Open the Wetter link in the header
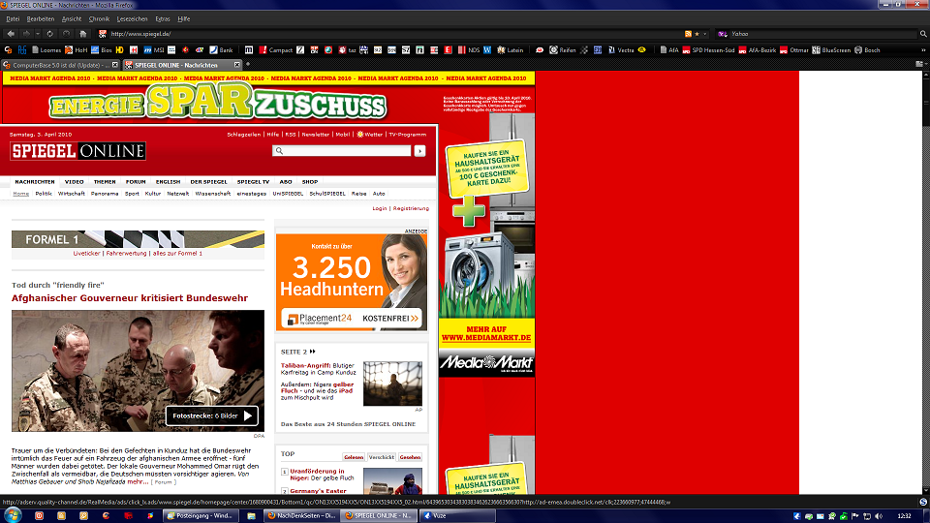The height and width of the screenshot is (523, 930). (x=369, y=135)
